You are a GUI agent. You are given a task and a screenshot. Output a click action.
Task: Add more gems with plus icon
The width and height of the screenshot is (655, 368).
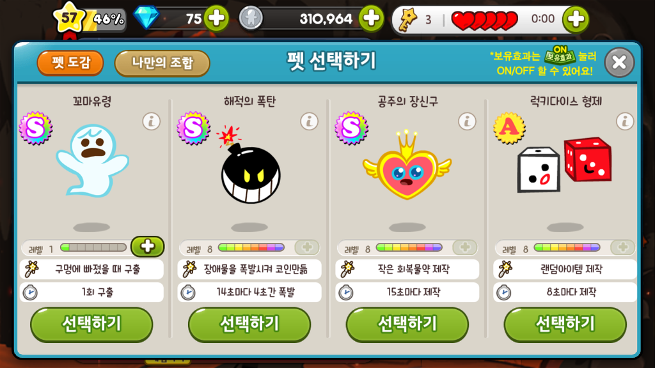tap(216, 19)
